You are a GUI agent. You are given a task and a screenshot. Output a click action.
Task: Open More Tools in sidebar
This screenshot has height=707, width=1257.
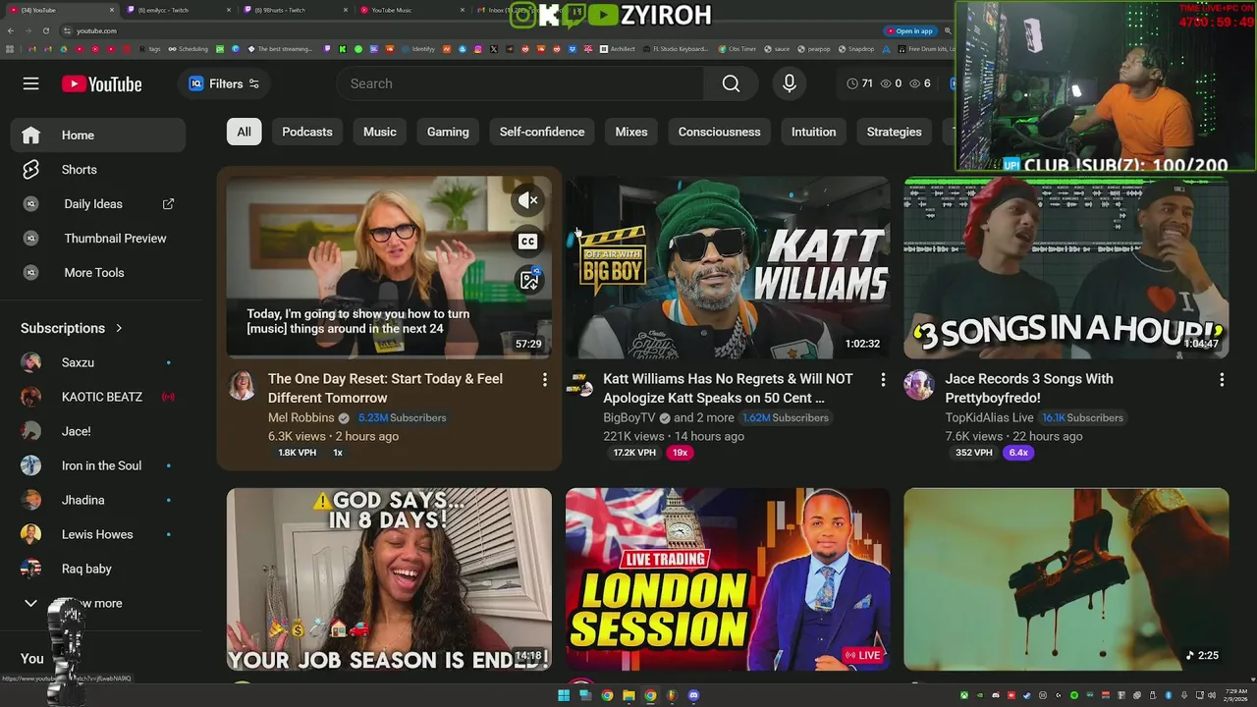coord(97,273)
